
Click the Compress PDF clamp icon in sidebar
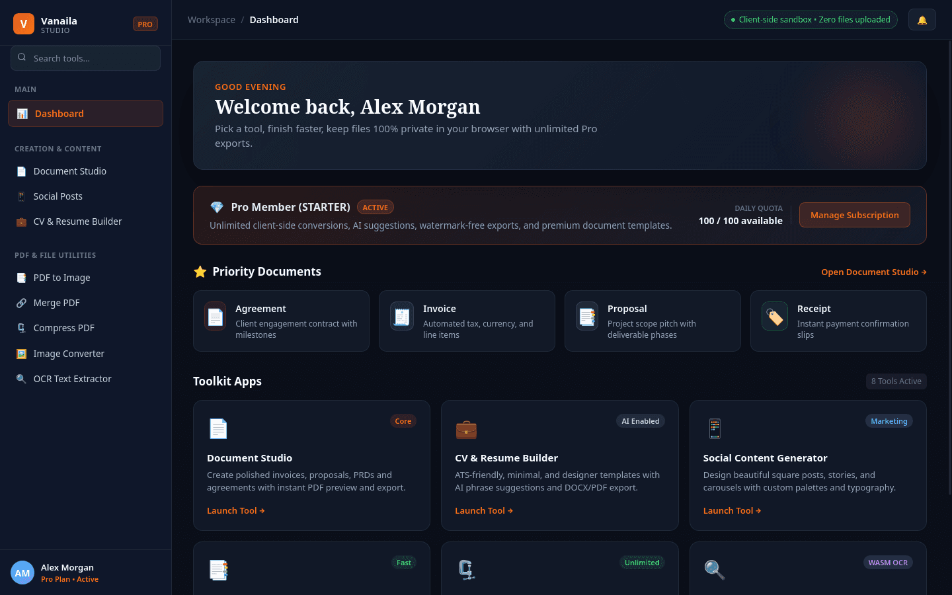point(21,328)
